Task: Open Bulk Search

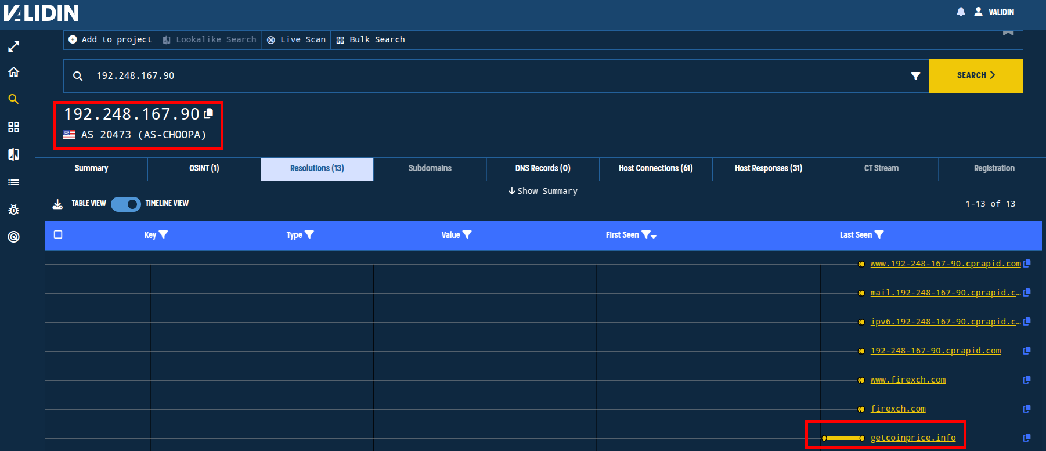Action: [370, 39]
